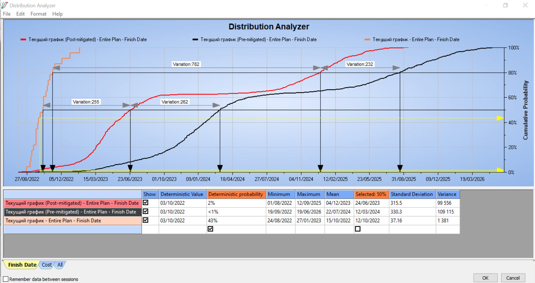
Task: Click the Standard Deviation column header
Action: click(x=412, y=194)
